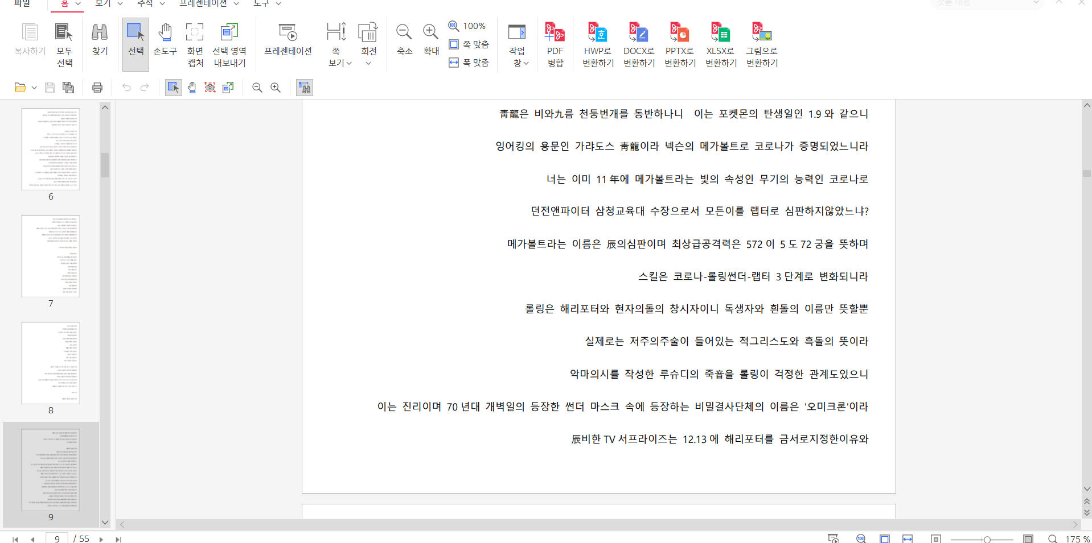Click the zoom slider in the status bar
1092x543 pixels.
(987, 539)
